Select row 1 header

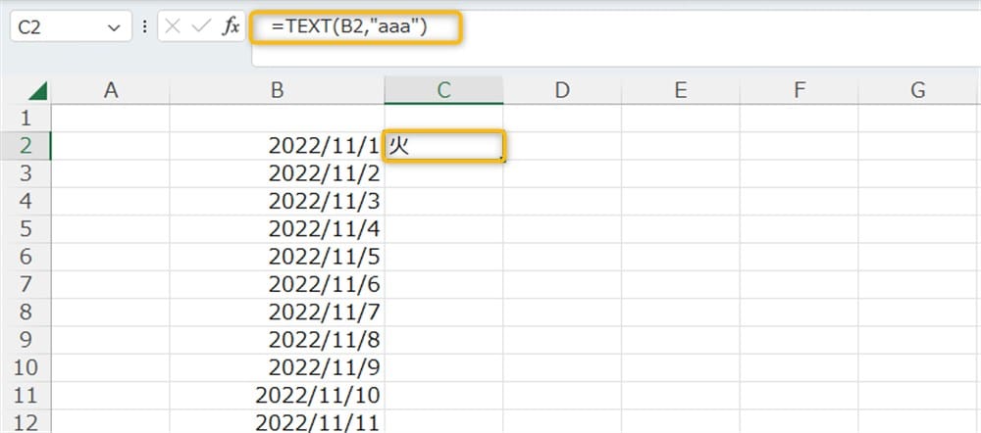pos(26,119)
